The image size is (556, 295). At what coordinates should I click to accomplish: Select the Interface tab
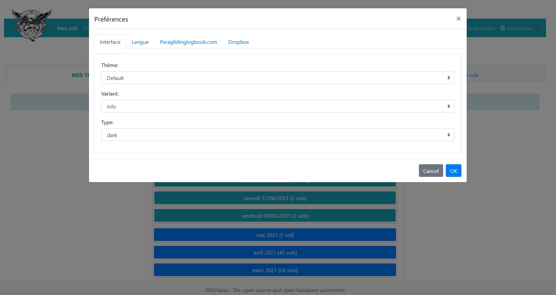[x=110, y=42]
